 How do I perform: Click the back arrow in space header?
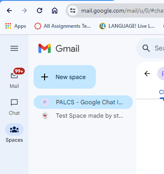coord(147,74)
